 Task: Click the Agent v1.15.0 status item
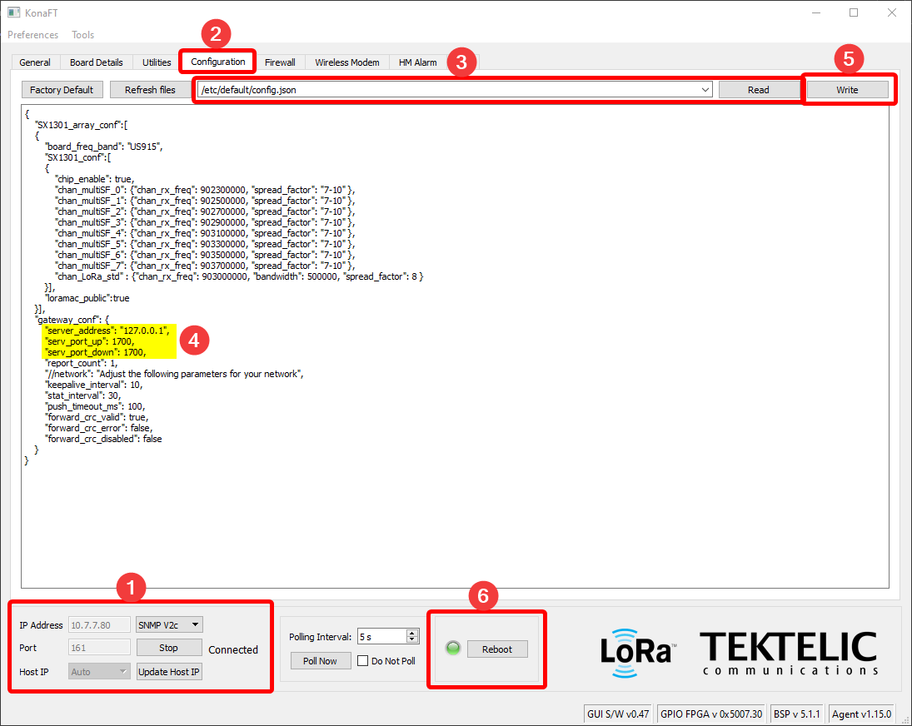point(861,714)
